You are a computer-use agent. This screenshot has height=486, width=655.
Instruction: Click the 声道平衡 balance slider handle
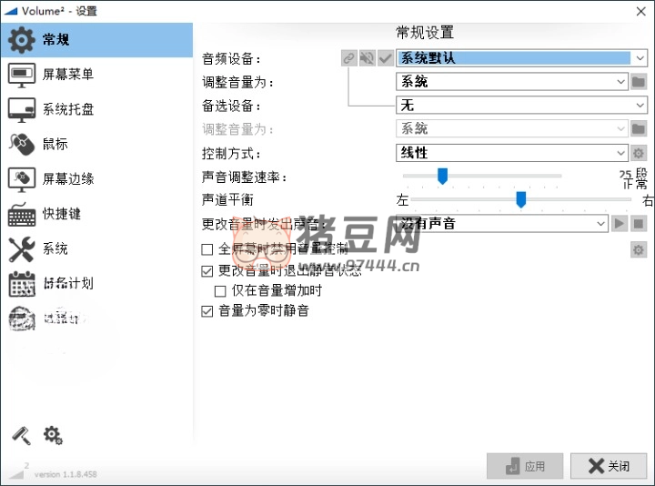(x=521, y=199)
